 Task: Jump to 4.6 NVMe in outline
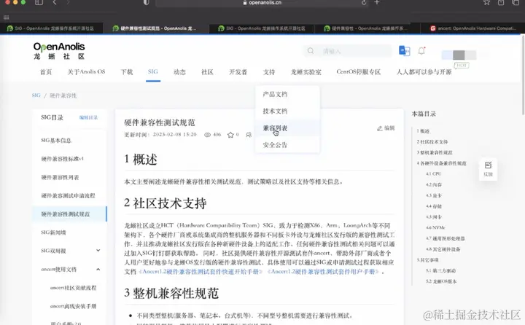point(435,227)
